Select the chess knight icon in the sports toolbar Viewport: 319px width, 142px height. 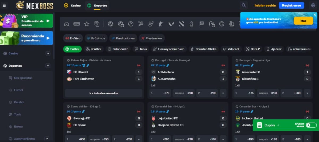pos(191,24)
